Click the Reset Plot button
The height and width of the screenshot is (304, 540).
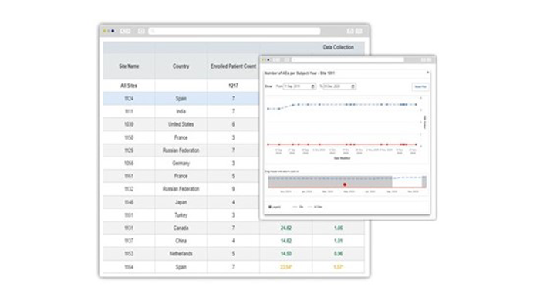pos(420,86)
